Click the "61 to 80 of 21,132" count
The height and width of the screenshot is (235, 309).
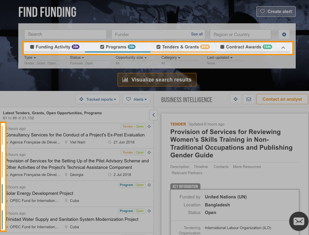pyautogui.click(x=18, y=118)
